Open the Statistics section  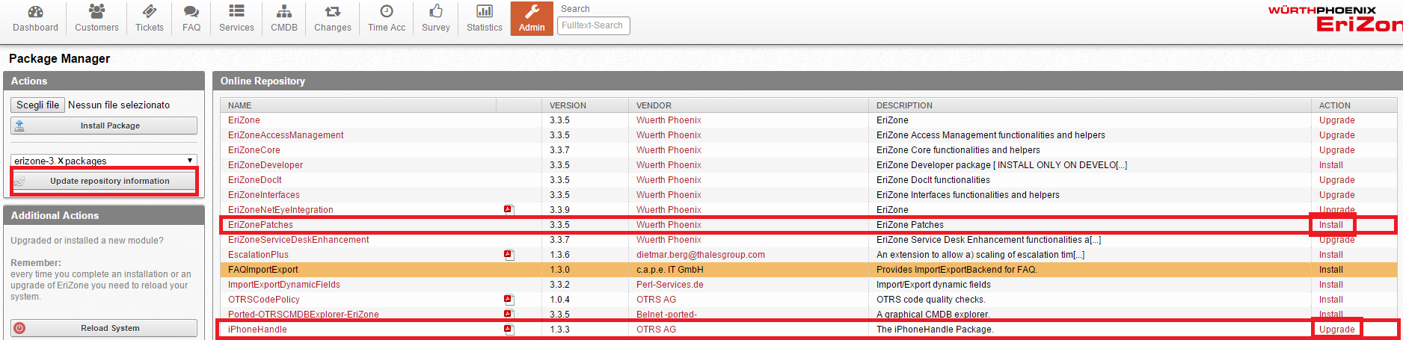coord(485,19)
